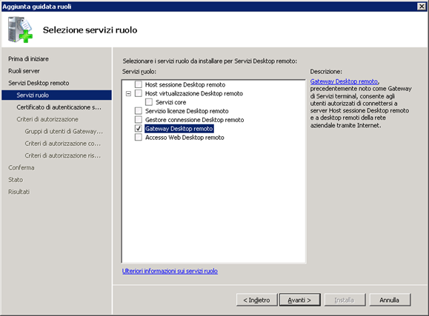Image resolution: width=429 pixels, height=316 pixels.
Task: Check Accesso Web Desktop remoto
Action: click(139, 137)
